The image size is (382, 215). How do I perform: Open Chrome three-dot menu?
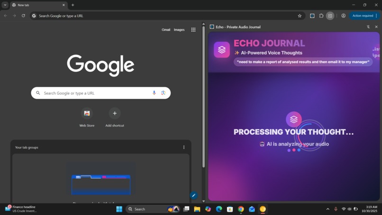tap(376, 16)
